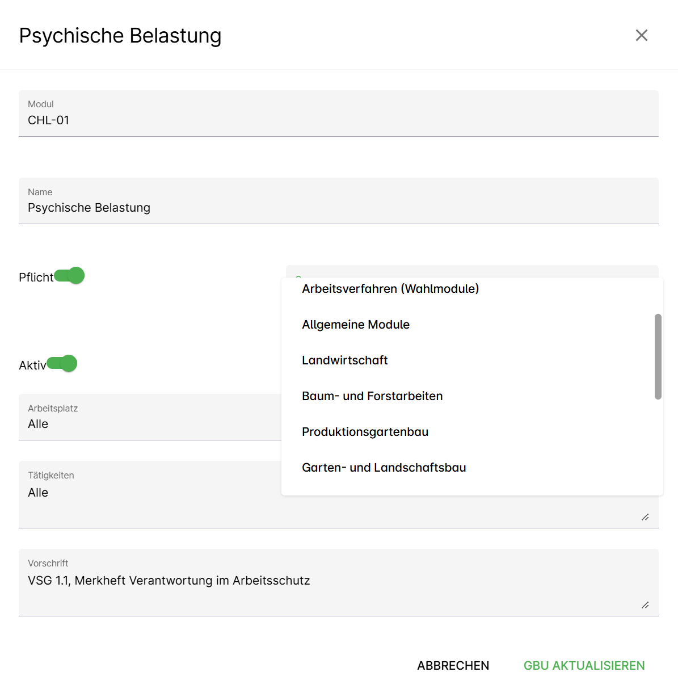This screenshot has height=693, width=678.
Task: Click GBU Aktualisieren to save
Action: pos(584,666)
